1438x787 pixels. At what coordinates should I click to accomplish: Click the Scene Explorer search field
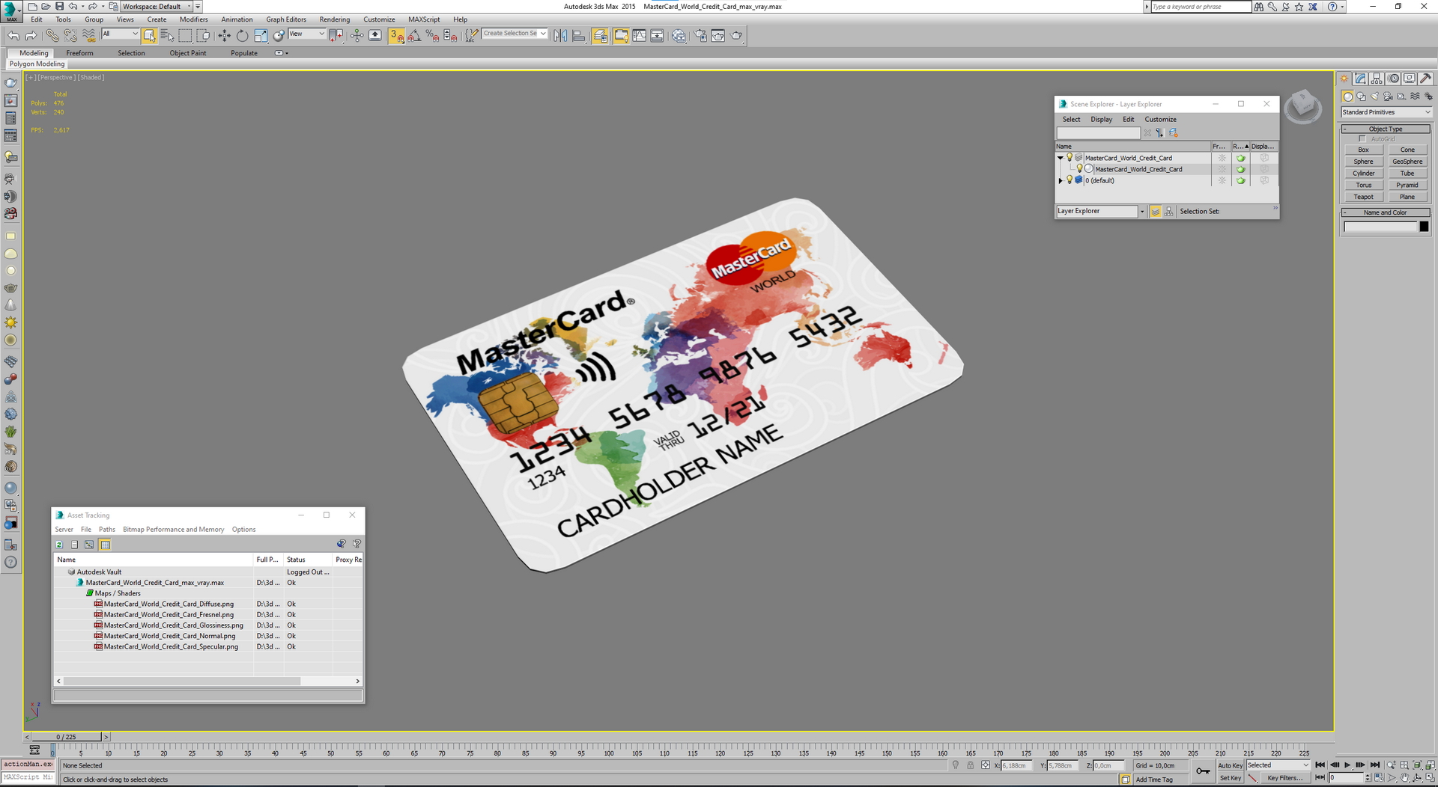(x=1098, y=132)
